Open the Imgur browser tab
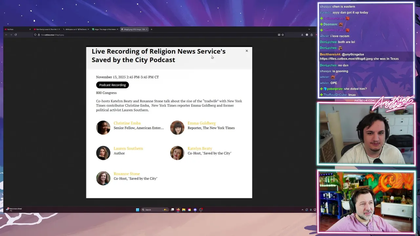This screenshot has height=236, width=420. (x=105, y=29)
